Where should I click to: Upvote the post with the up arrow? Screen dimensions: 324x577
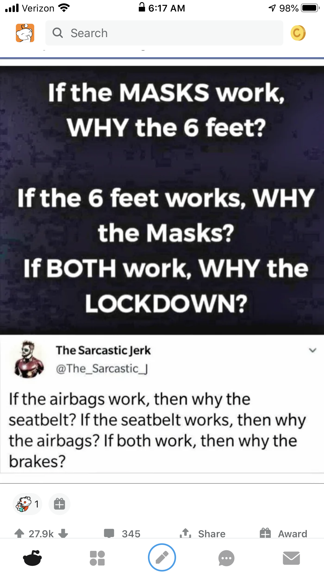pyautogui.click(x=19, y=533)
